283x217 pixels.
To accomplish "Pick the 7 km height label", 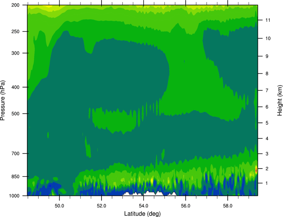I will [x=267, y=90].
